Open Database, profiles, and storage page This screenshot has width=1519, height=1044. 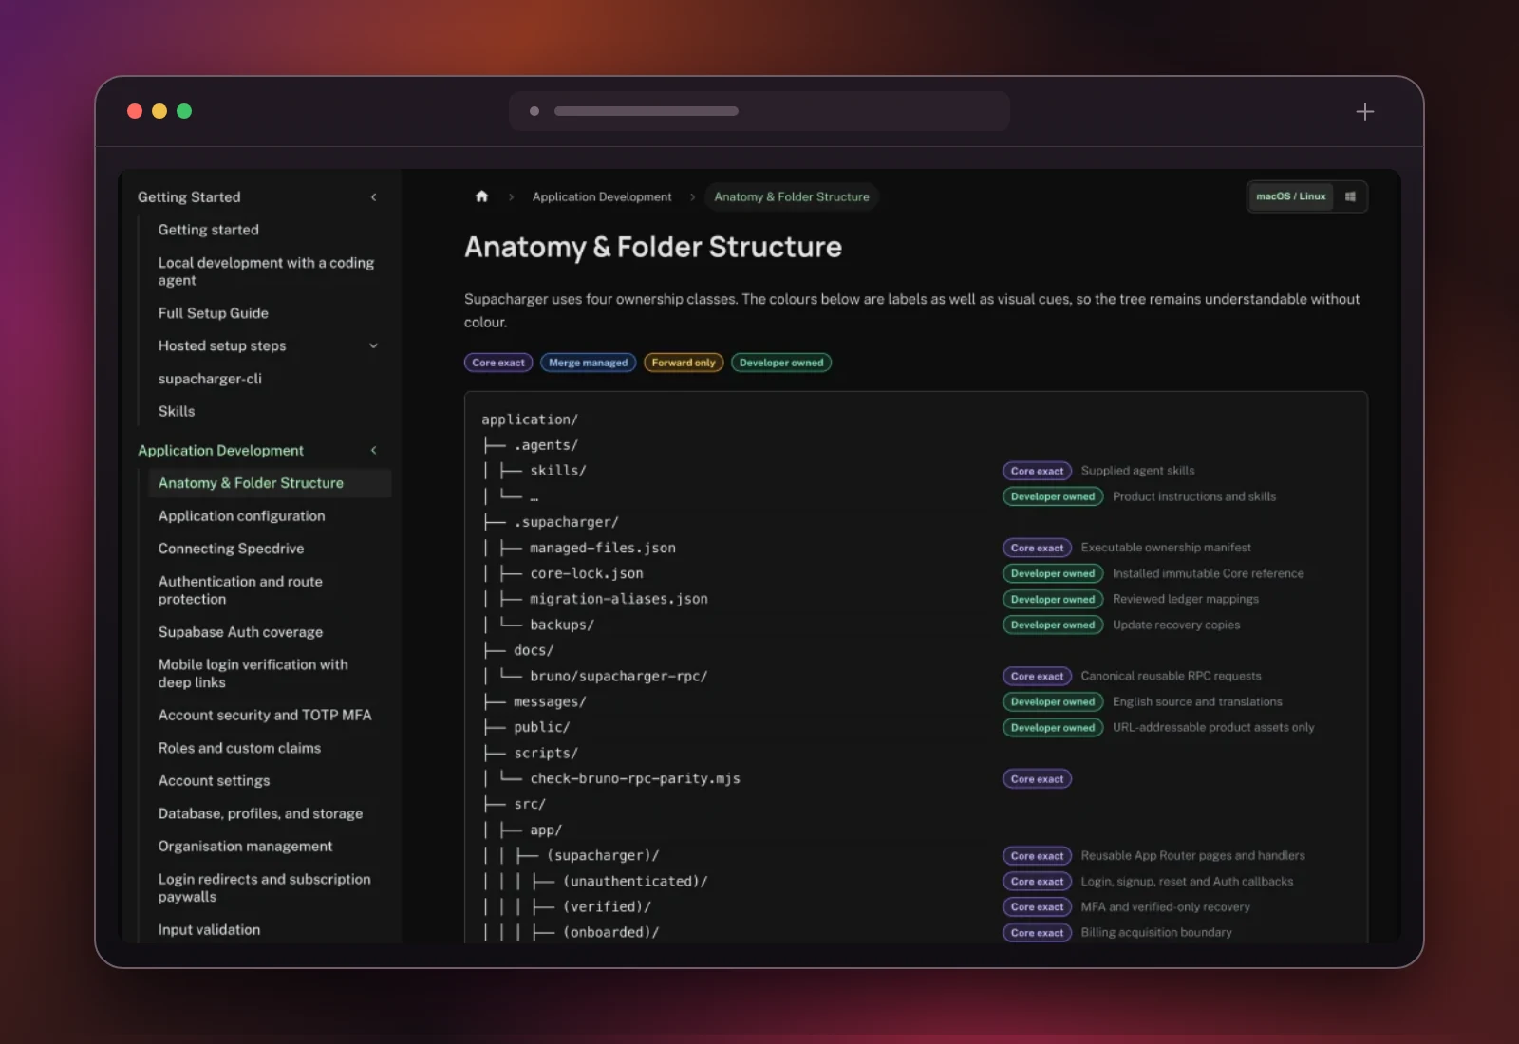tap(260, 813)
